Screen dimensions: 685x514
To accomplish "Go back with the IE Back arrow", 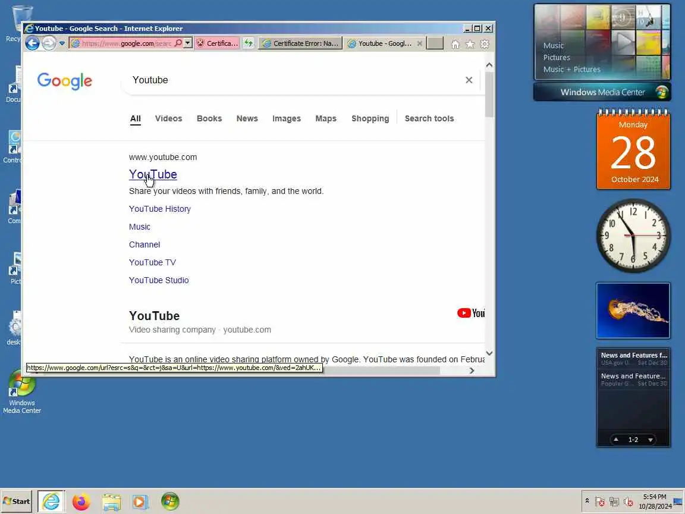I will pos(32,43).
